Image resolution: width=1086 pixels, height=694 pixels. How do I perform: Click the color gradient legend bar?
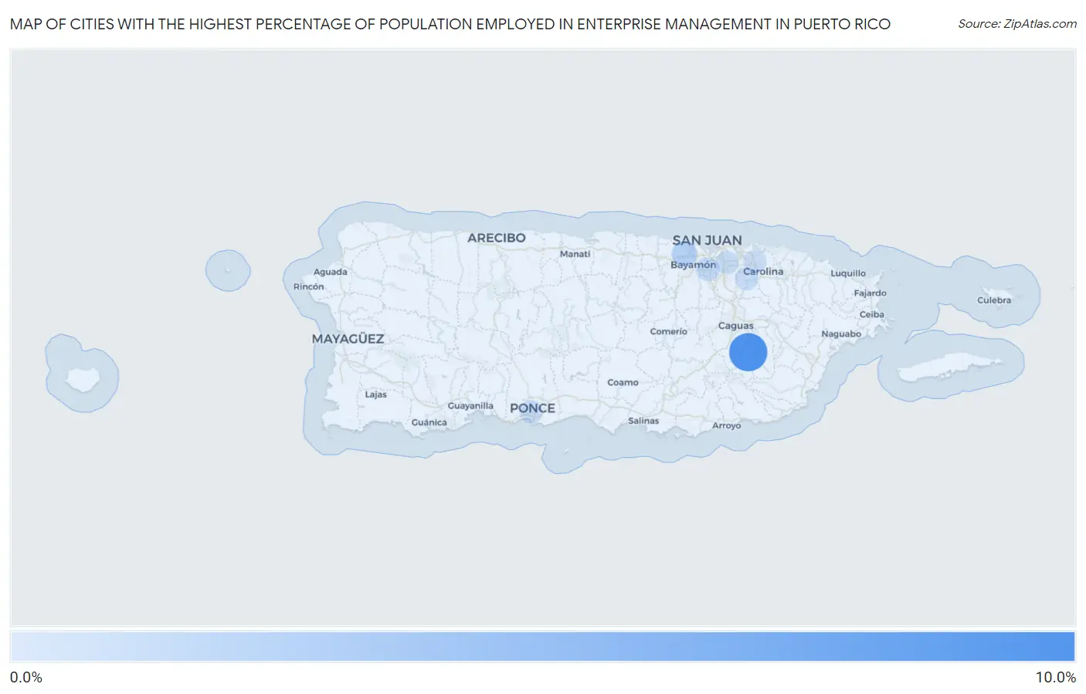pyautogui.click(x=542, y=647)
